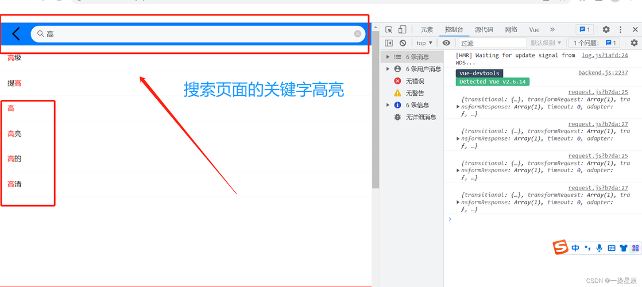Expand the 6 条消息 group arrow

tap(388, 57)
